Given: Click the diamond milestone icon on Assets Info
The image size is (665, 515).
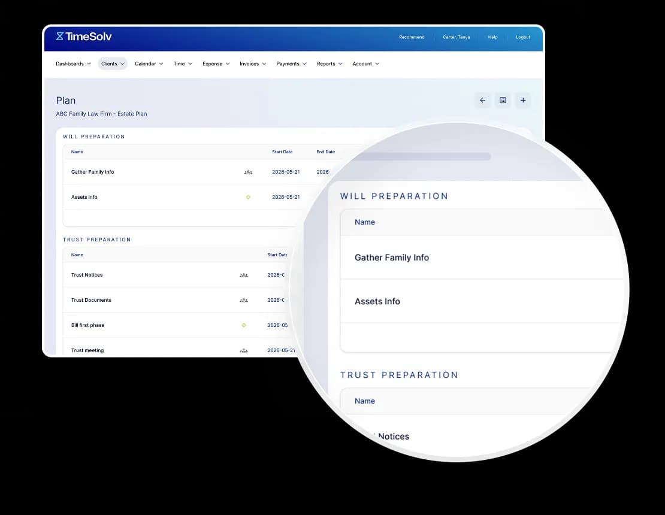Looking at the screenshot, I should click(x=248, y=196).
